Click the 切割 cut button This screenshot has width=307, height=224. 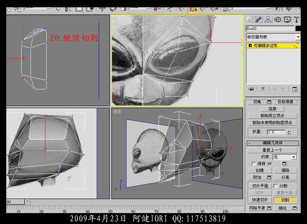point(285,200)
